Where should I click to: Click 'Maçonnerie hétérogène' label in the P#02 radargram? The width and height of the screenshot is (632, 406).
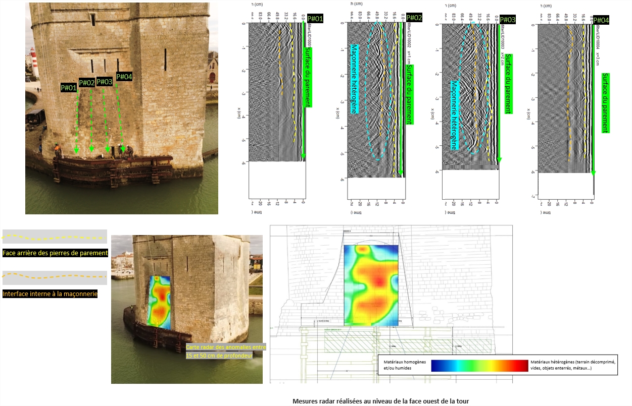point(354,78)
